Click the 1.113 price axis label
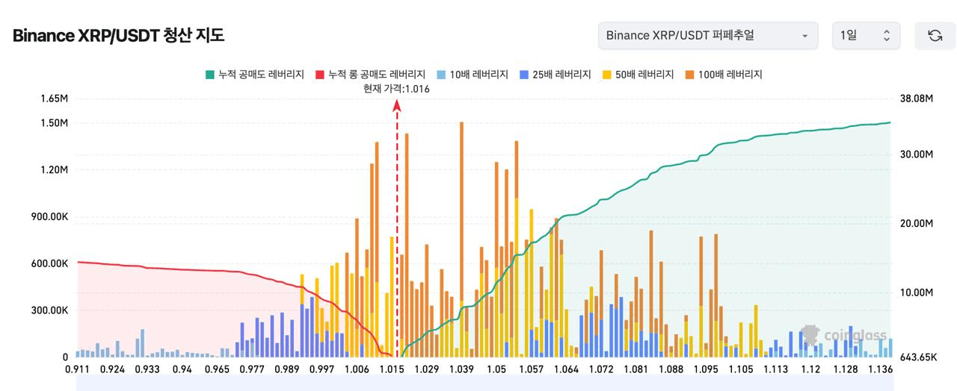The height and width of the screenshot is (391, 957). click(775, 369)
